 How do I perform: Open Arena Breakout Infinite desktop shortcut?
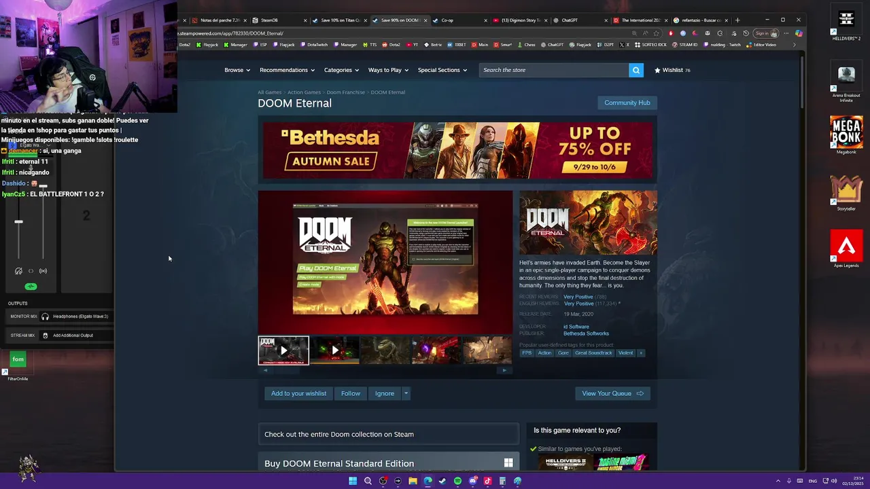(x=846, y=83)
